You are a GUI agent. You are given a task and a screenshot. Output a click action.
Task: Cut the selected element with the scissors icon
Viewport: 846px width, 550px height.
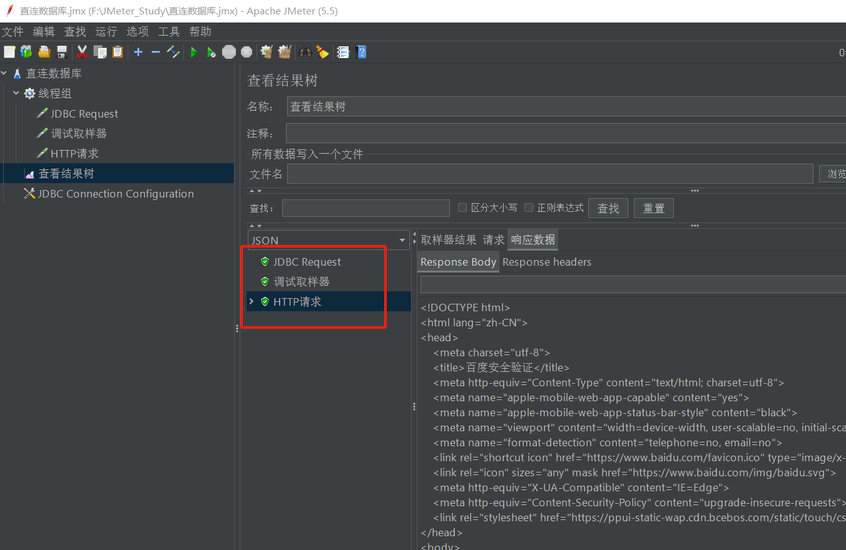pyautogui.click(x=82, y=52)
